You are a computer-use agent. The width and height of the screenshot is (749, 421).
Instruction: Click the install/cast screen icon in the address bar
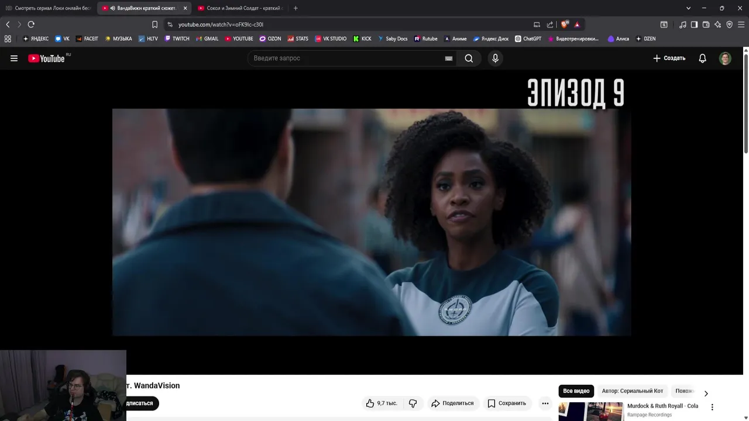click(537, 25)
